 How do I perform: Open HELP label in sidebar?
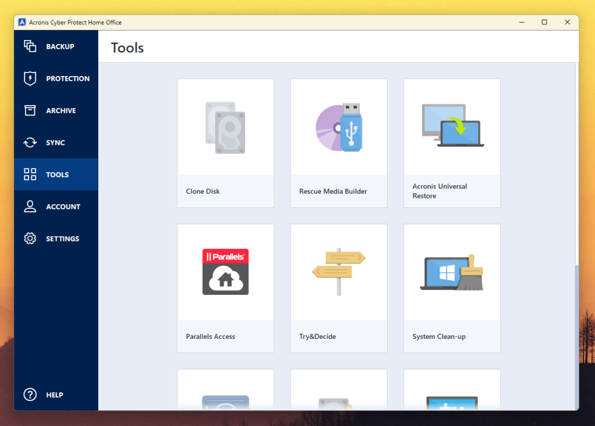coord(55,395)
